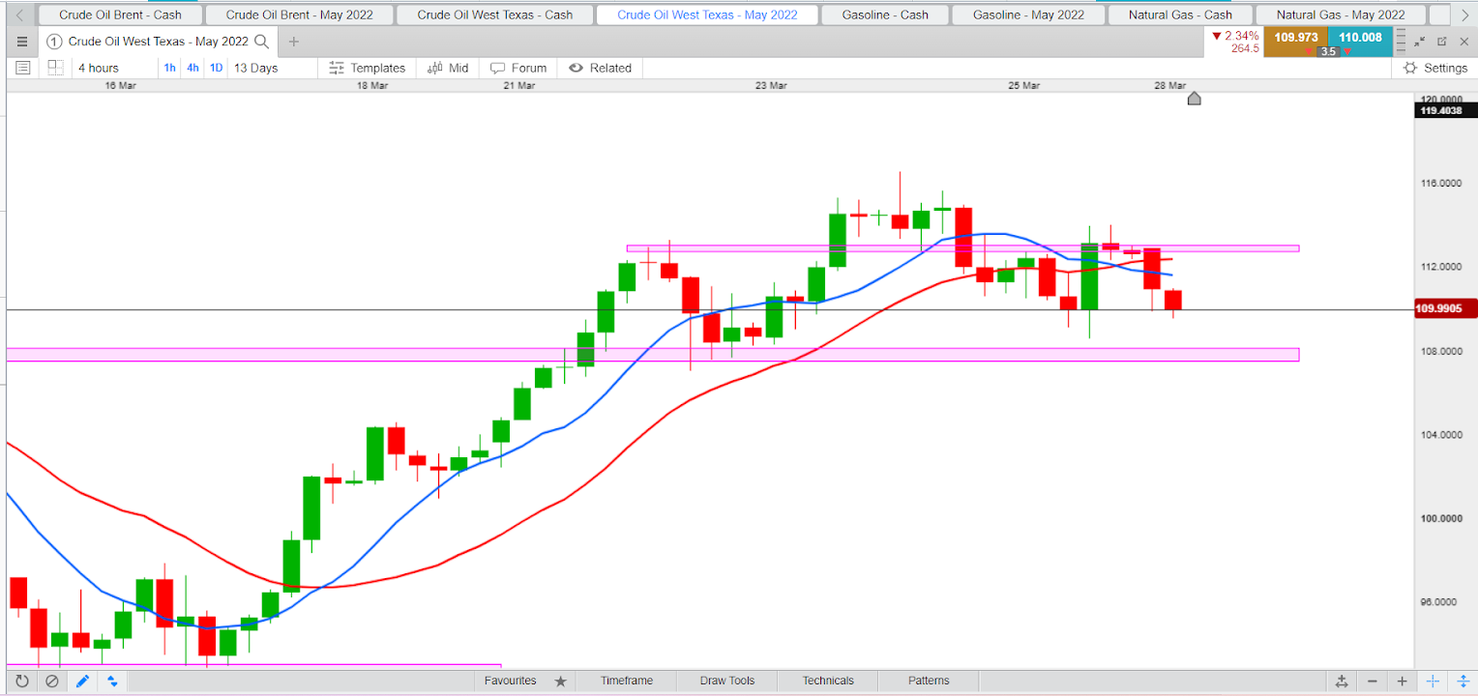Click the Favourites star icon
Image resolution: width=1478 pixels, height=696 pixels.
click(561, 681)
